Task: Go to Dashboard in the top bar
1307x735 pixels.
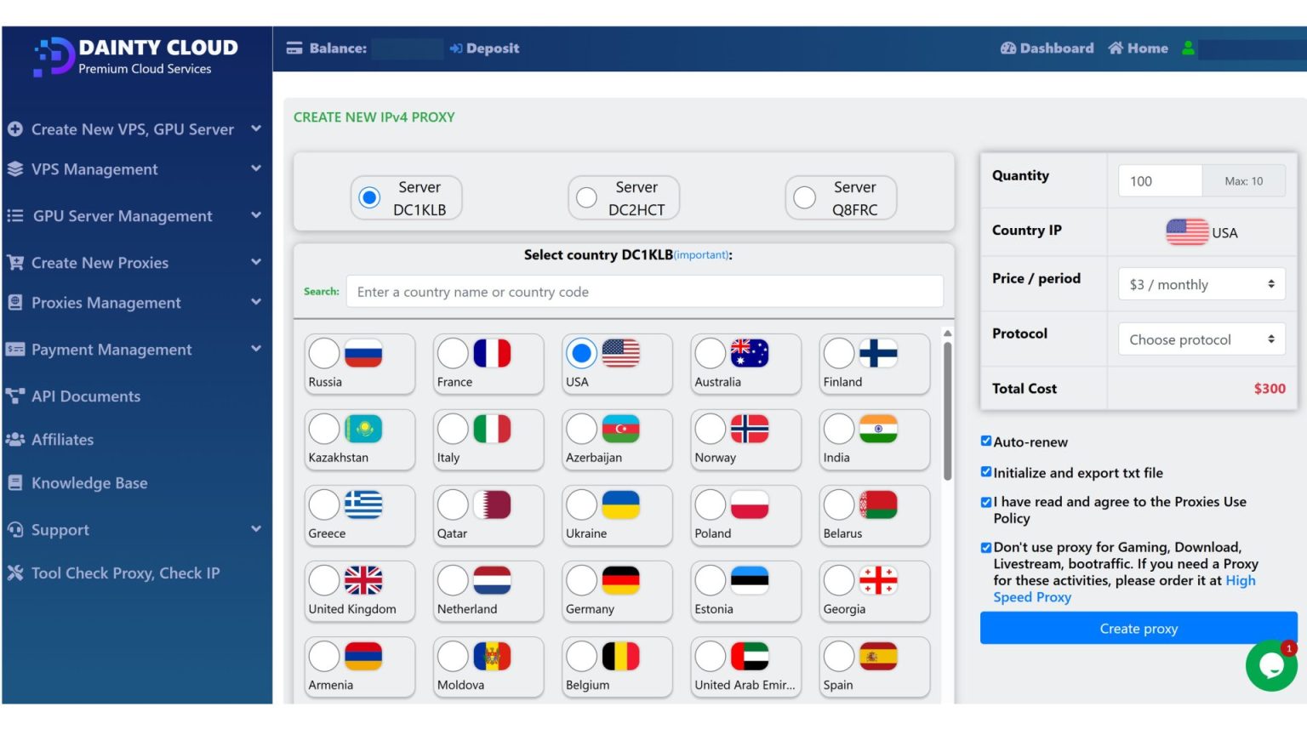Action: pos(1046,48)
